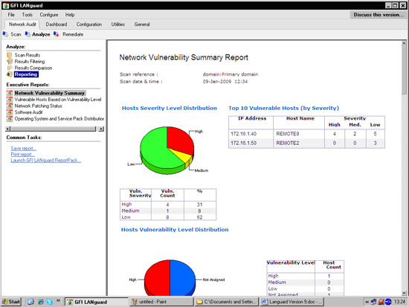The width and height of the screenshot is (409, 307).
Task: Select Network Patching Status report
Action: pyautogui.click(x=38, y=106)
